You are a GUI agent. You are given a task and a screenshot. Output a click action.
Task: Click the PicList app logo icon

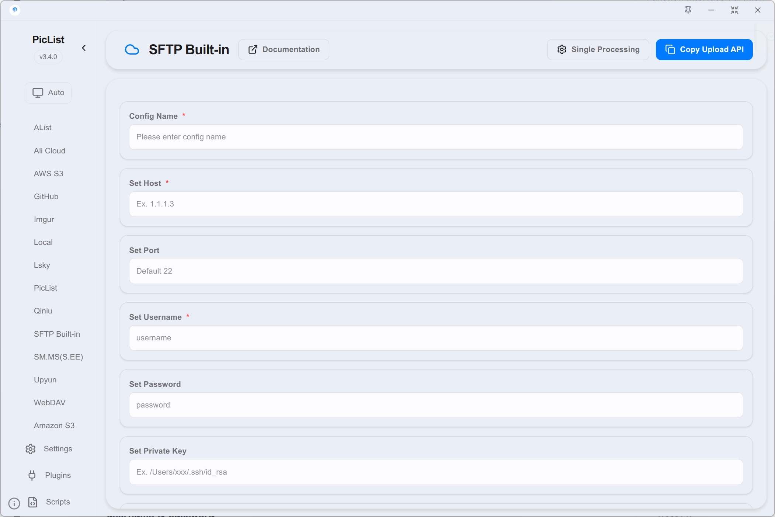[x=15, y=10]
